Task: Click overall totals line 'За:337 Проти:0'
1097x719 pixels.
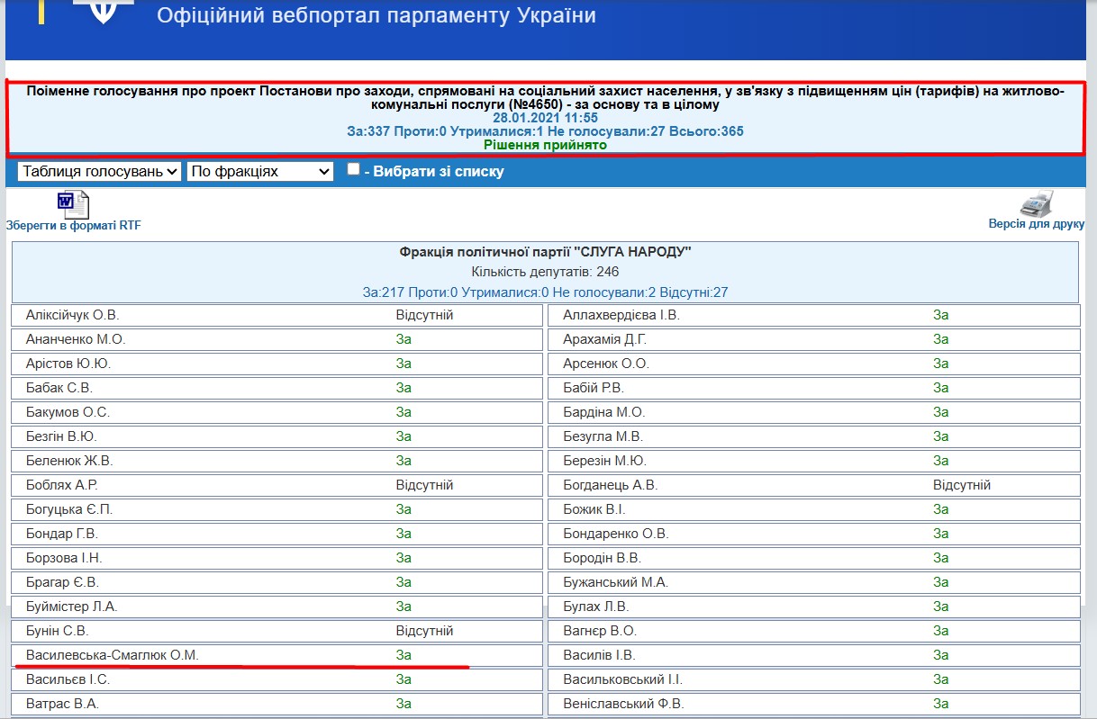Action: point(546,131)
